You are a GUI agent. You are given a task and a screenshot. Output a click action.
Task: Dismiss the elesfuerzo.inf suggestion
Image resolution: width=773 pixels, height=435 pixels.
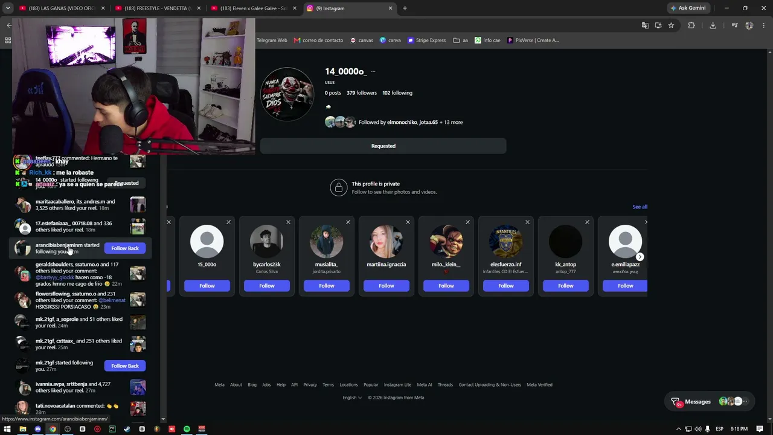pyautogui.click(x=527, y=222)
